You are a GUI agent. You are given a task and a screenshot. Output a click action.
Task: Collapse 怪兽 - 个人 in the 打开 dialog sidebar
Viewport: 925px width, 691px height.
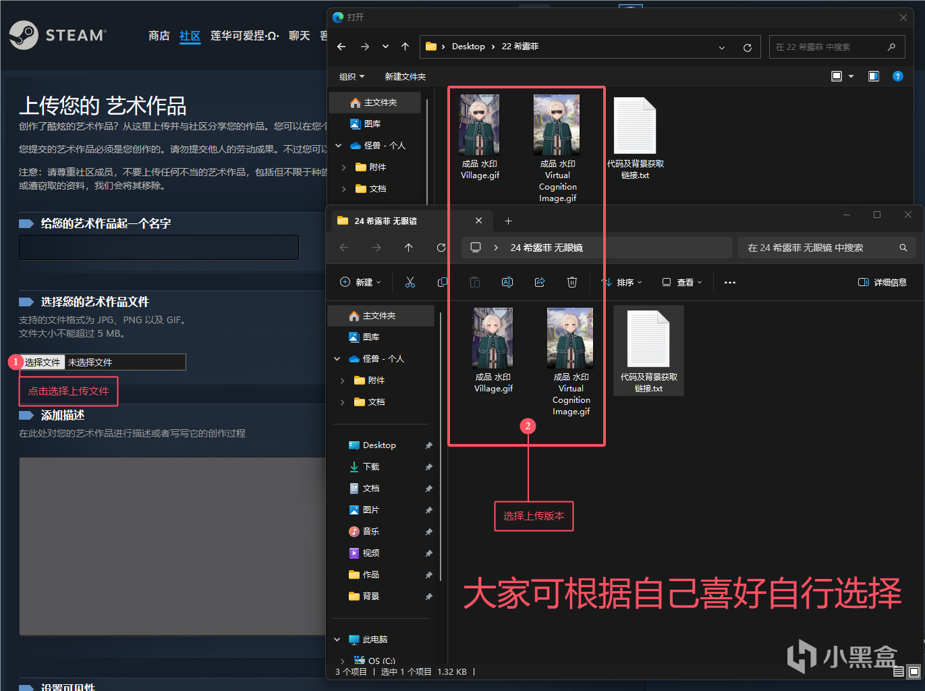(x=339, y=146)
